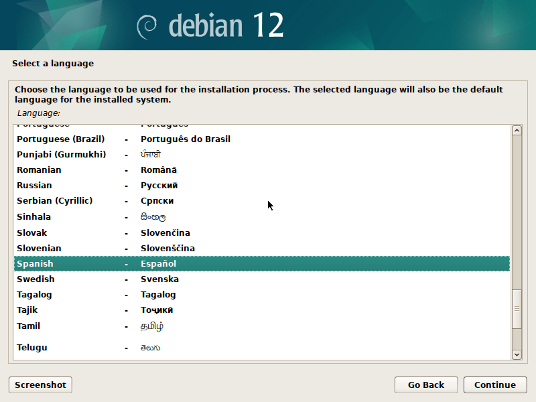Click the Go Back button

(x=426, y=385)
